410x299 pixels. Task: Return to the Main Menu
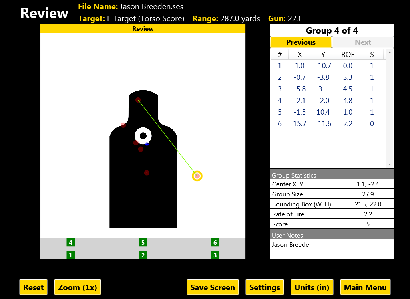pyautogui.click(x=365, y=287)
